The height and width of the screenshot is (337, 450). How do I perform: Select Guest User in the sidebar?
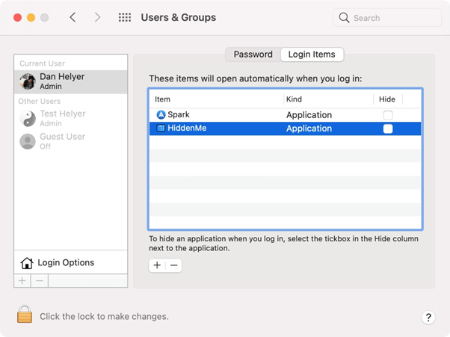point(70,141)
